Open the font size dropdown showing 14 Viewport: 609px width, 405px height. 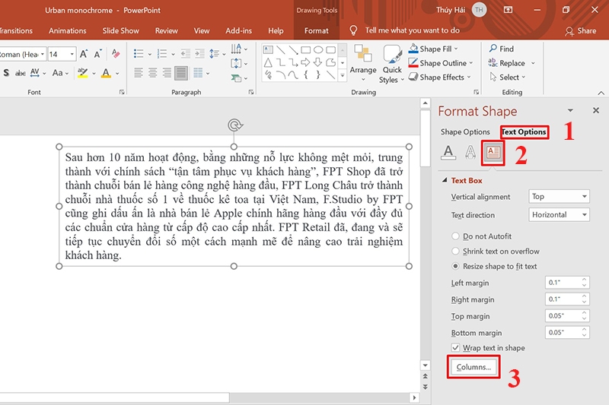tap(72, 54)
